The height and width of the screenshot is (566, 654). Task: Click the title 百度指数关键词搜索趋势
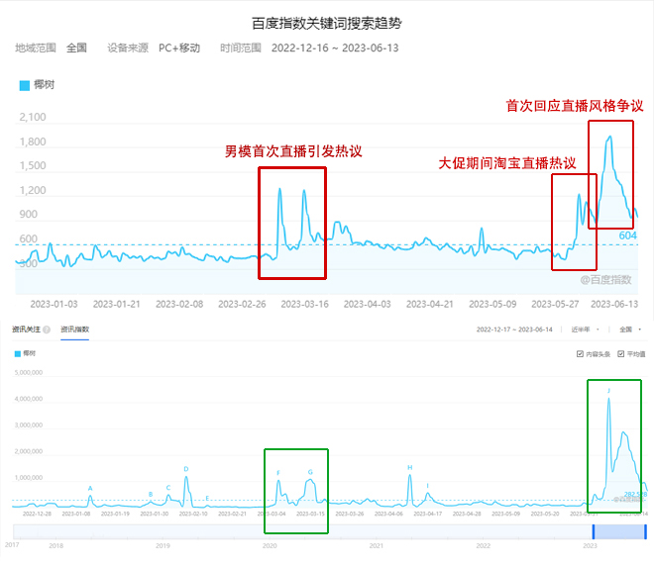pyautogui.click(x=327, y=23)
